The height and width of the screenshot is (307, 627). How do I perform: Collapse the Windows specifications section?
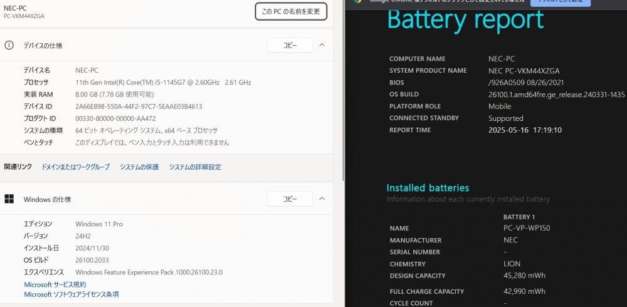coord(322,199)
